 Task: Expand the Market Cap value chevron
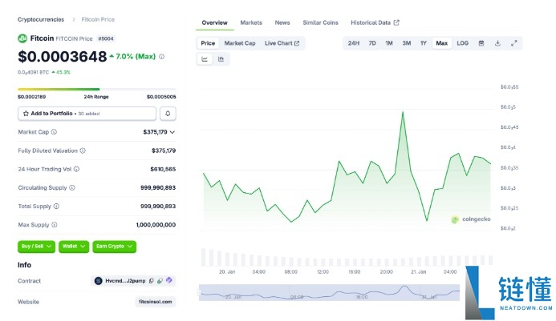172,132
